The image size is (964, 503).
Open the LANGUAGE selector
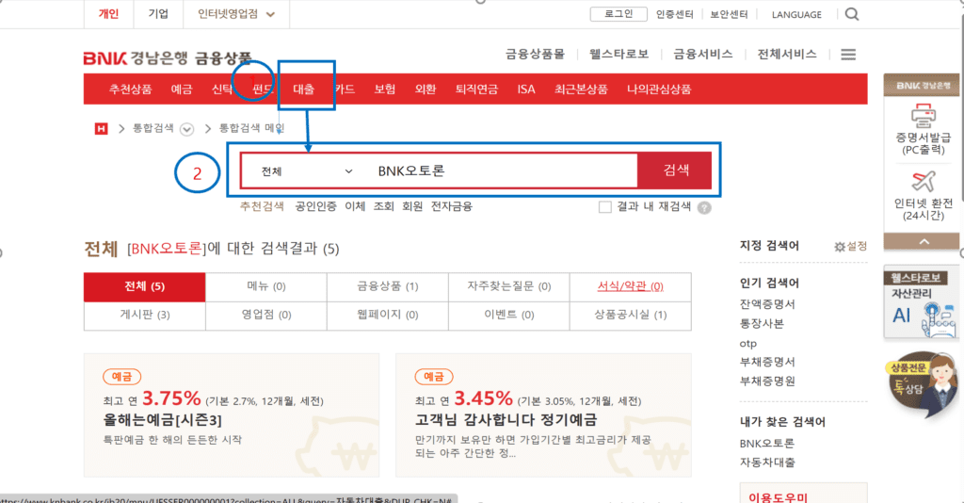tap(796, 15)
